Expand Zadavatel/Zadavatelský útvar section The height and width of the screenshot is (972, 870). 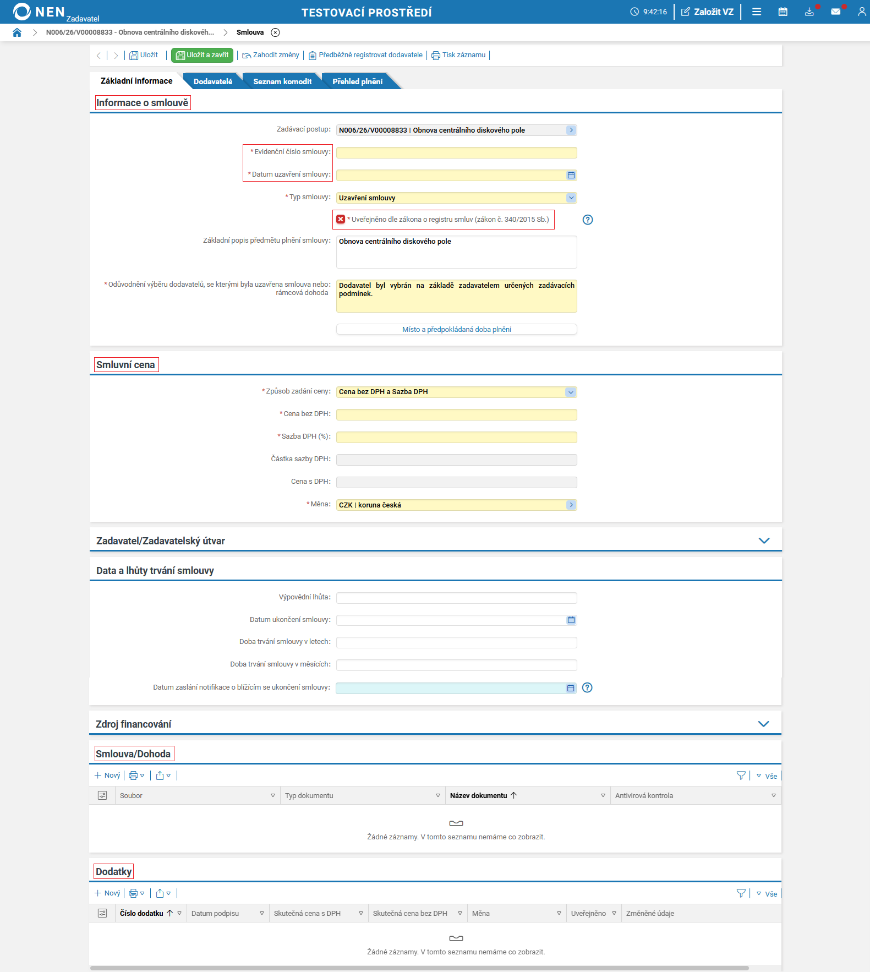click(764, 540)
